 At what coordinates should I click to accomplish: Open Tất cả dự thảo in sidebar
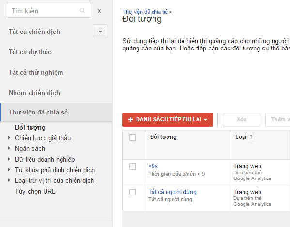[30, 52]
